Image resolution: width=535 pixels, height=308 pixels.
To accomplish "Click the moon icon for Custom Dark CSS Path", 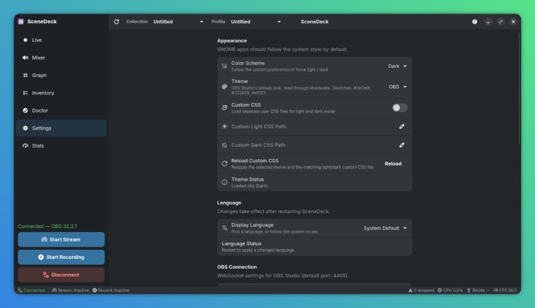I will click(x=225, y=145).
